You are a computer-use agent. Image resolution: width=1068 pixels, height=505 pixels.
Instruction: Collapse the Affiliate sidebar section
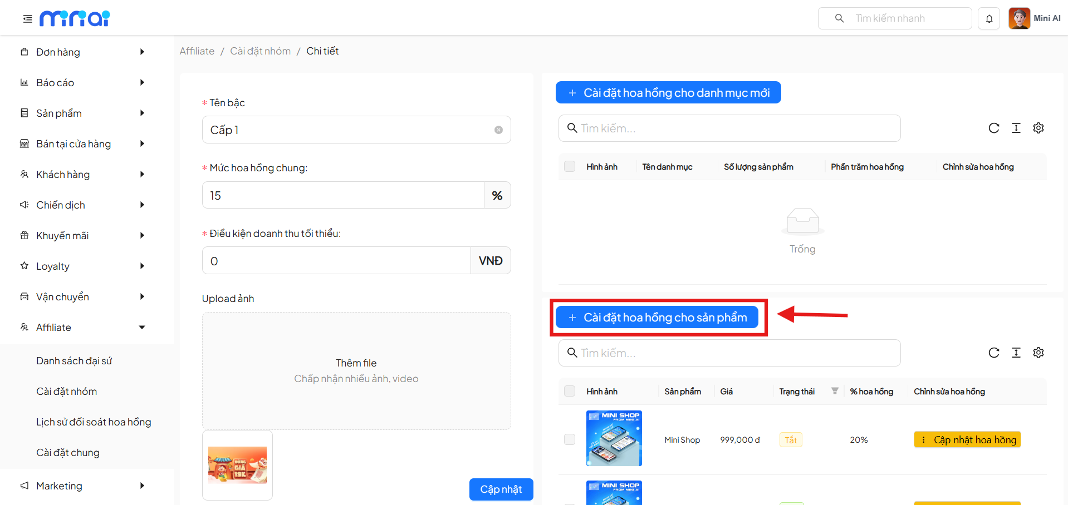tap(84, 327)
